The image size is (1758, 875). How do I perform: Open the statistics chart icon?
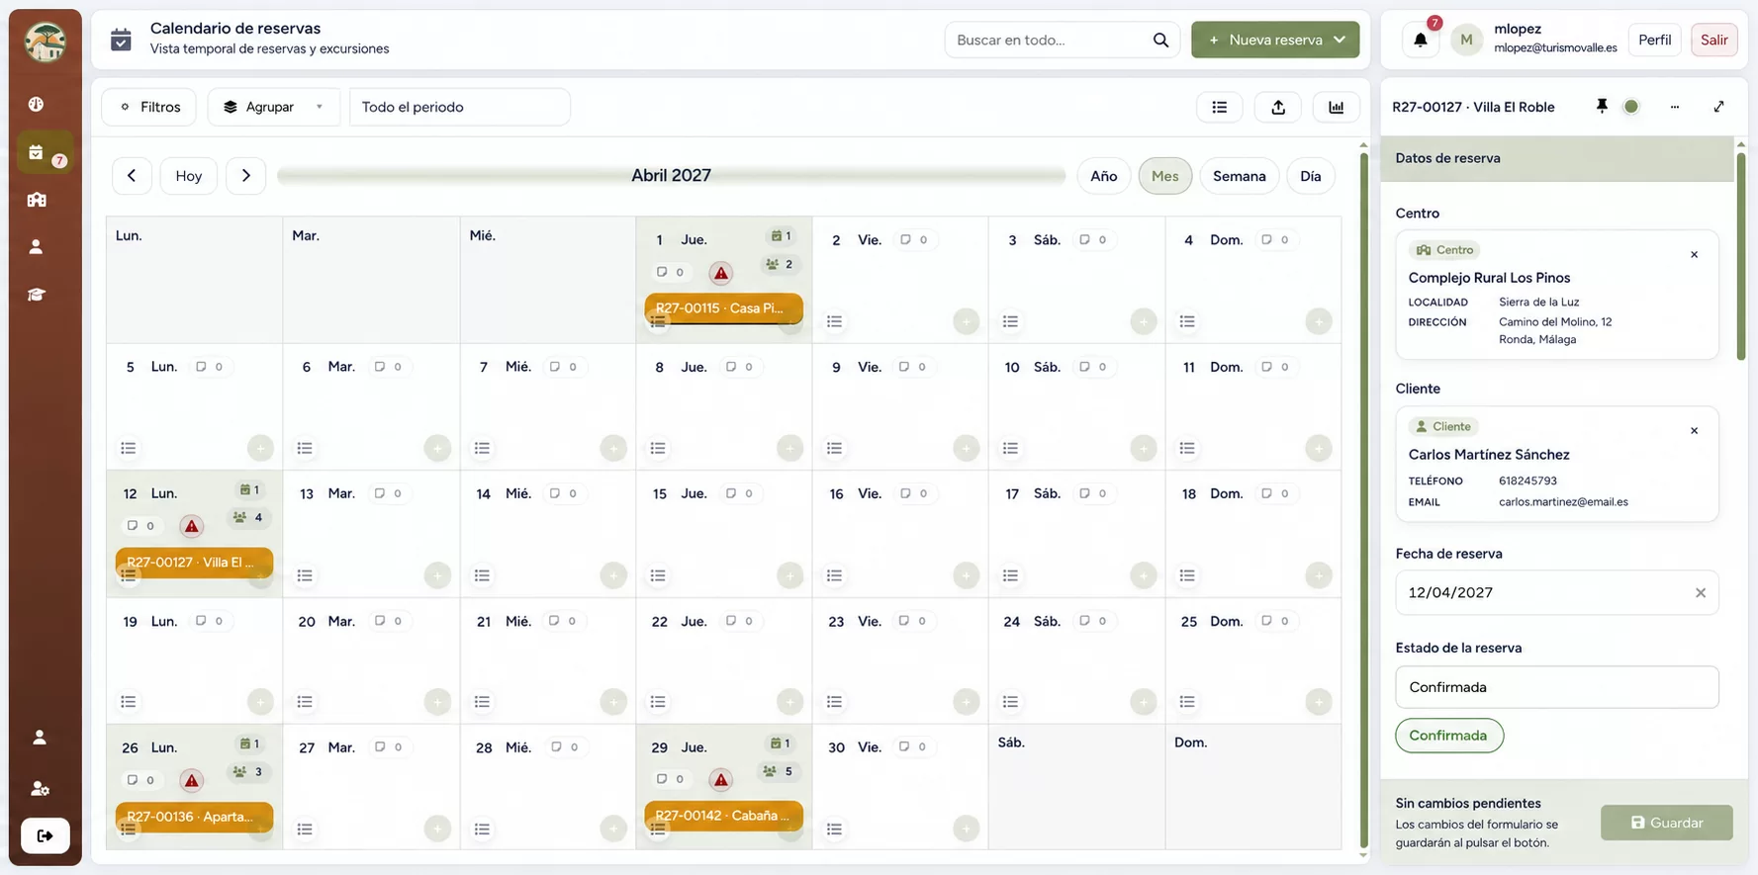pos(1337,107)
